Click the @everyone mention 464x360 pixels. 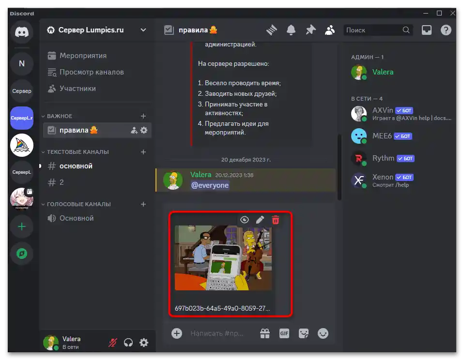[210, 185]
